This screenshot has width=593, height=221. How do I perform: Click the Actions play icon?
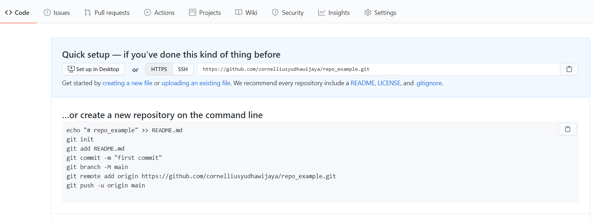coord(148,12)
